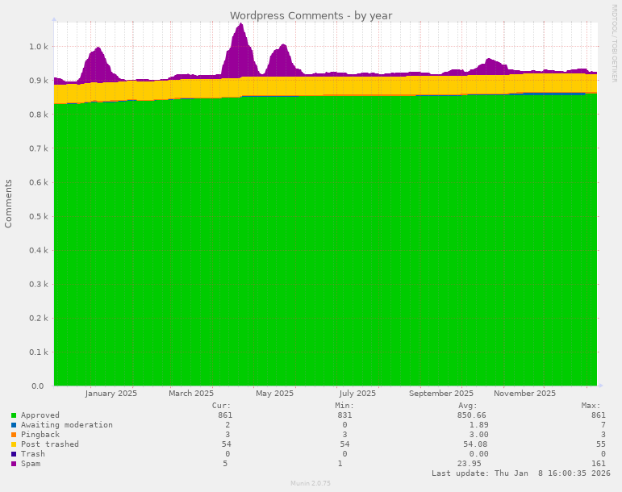Click the 'Awaiting moderation' legend label
622x492 pixels.
tap(67, 425)
